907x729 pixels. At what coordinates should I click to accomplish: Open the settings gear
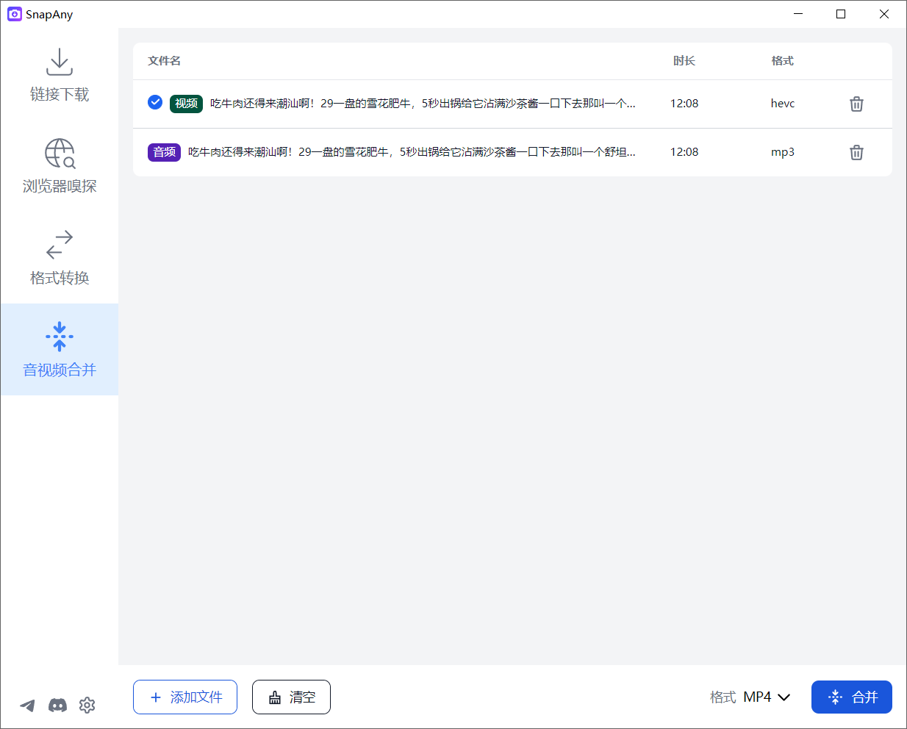(87, 705)
